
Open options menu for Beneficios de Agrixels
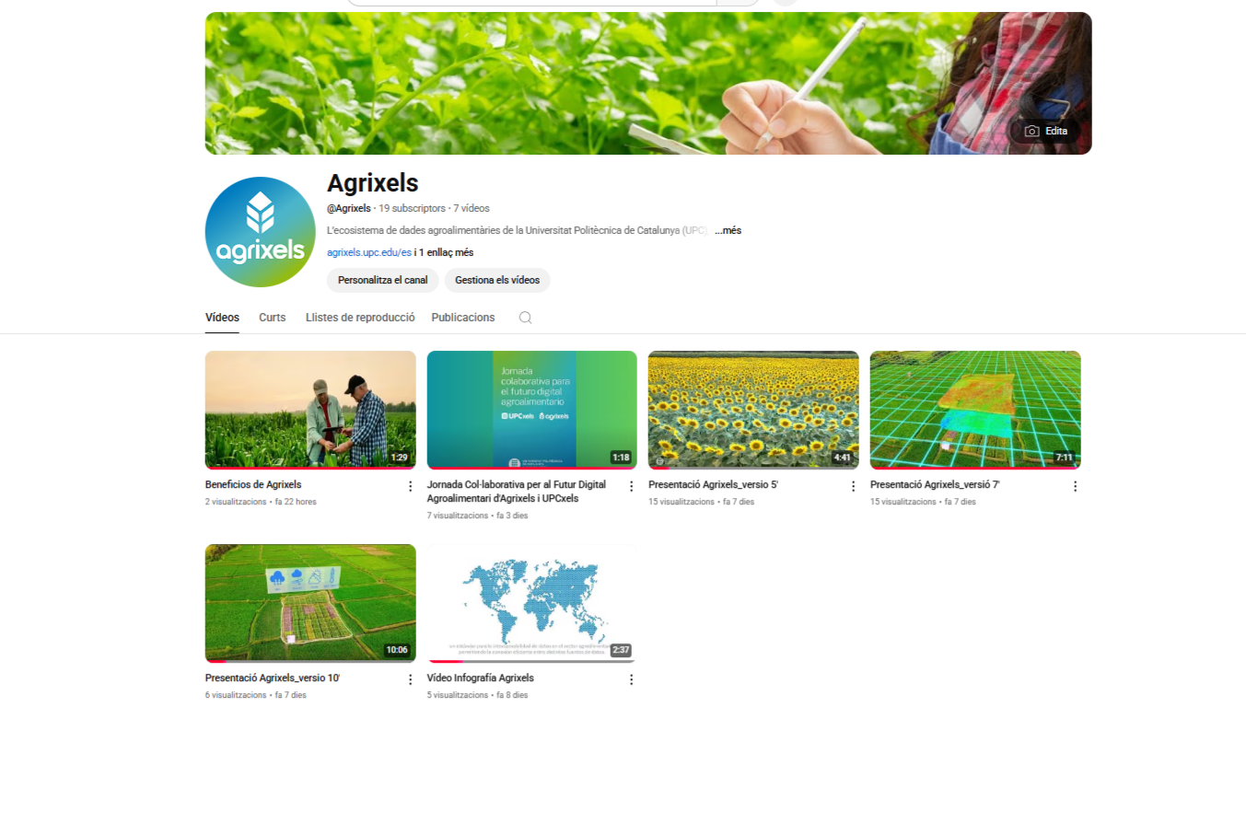[411, 486]
